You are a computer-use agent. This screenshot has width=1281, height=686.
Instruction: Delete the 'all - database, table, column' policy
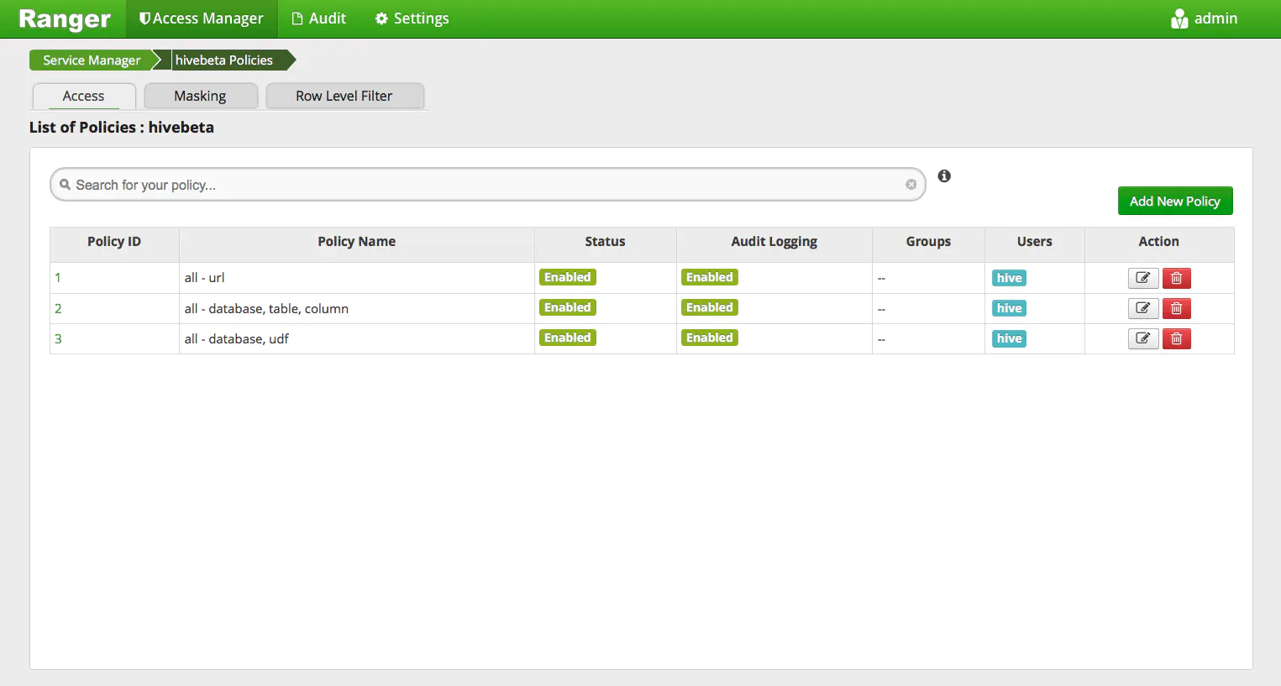(1176, 308)
